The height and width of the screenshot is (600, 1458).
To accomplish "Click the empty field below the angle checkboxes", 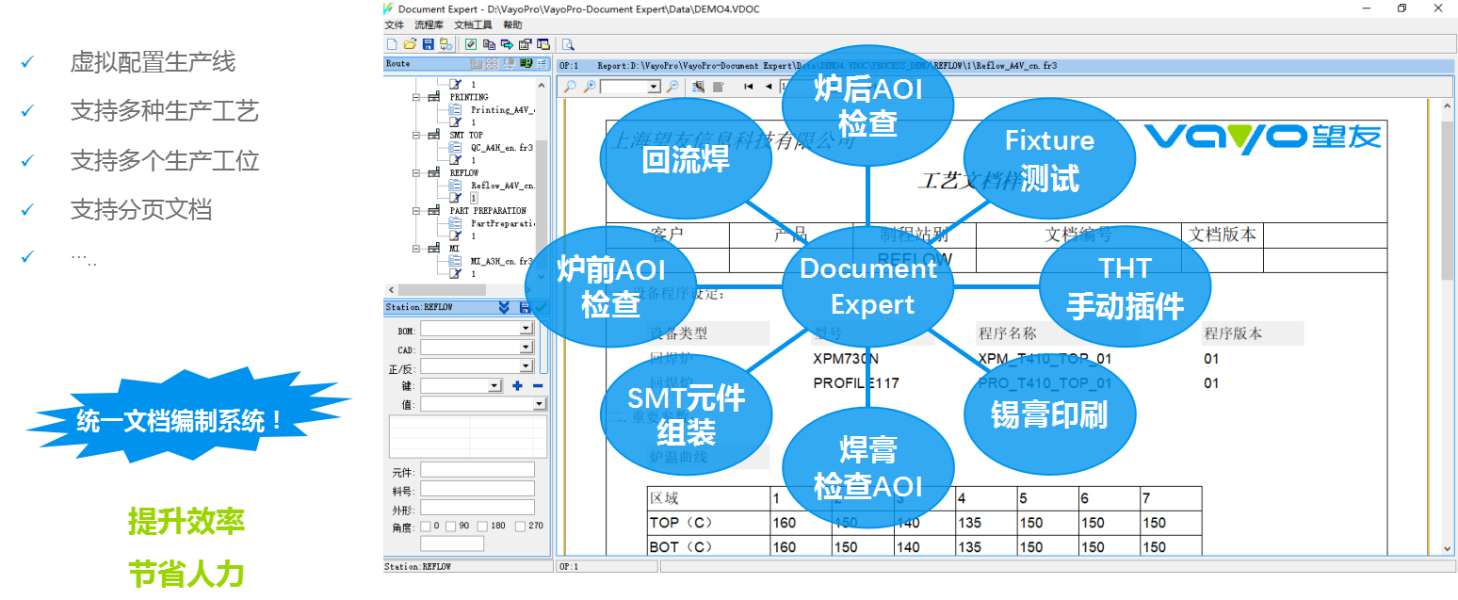I will 452,543.
